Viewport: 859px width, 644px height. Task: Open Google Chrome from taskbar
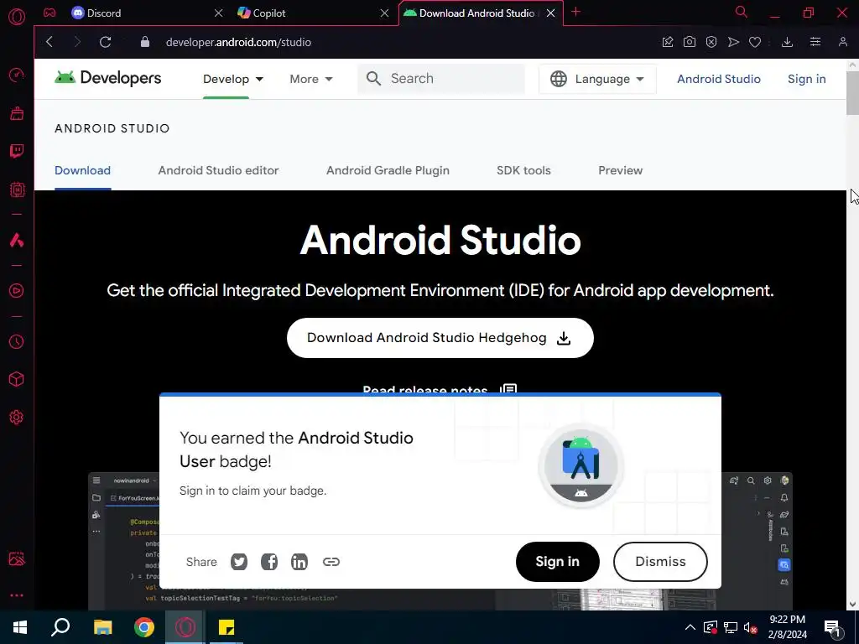pos(144,627)
